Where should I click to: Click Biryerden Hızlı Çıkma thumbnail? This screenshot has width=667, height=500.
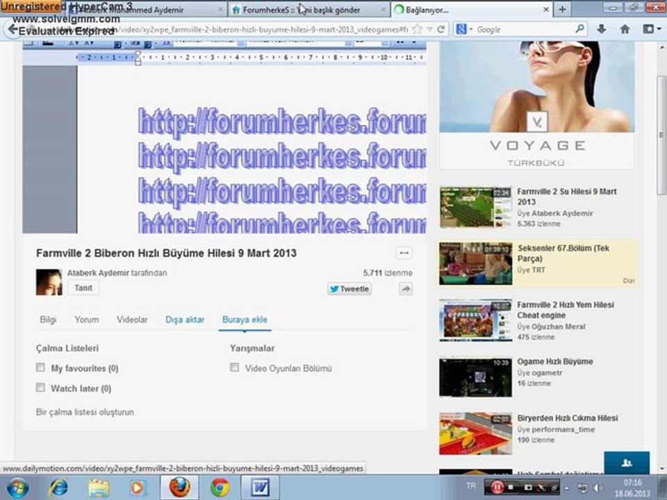point(475,433)
